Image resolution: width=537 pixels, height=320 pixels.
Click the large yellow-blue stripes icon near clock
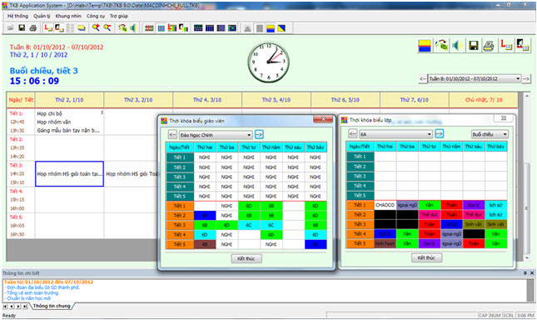[425, 46]
